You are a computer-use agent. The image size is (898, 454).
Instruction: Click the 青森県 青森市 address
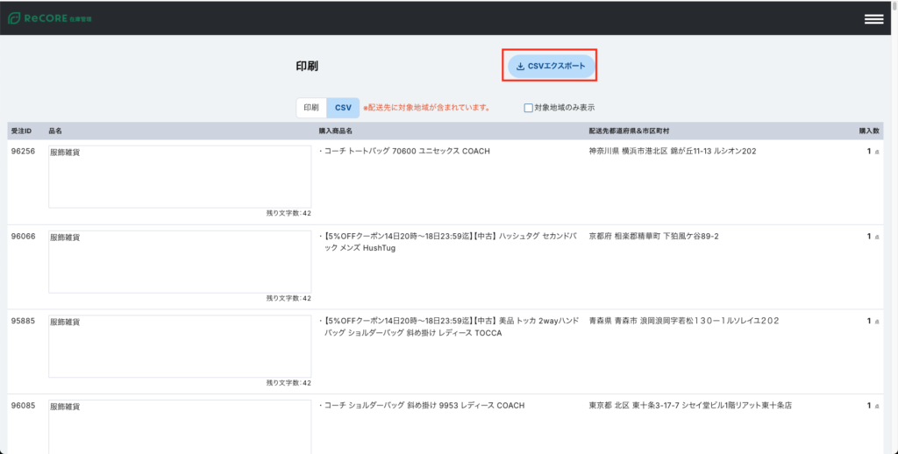[x=684, y=321]
